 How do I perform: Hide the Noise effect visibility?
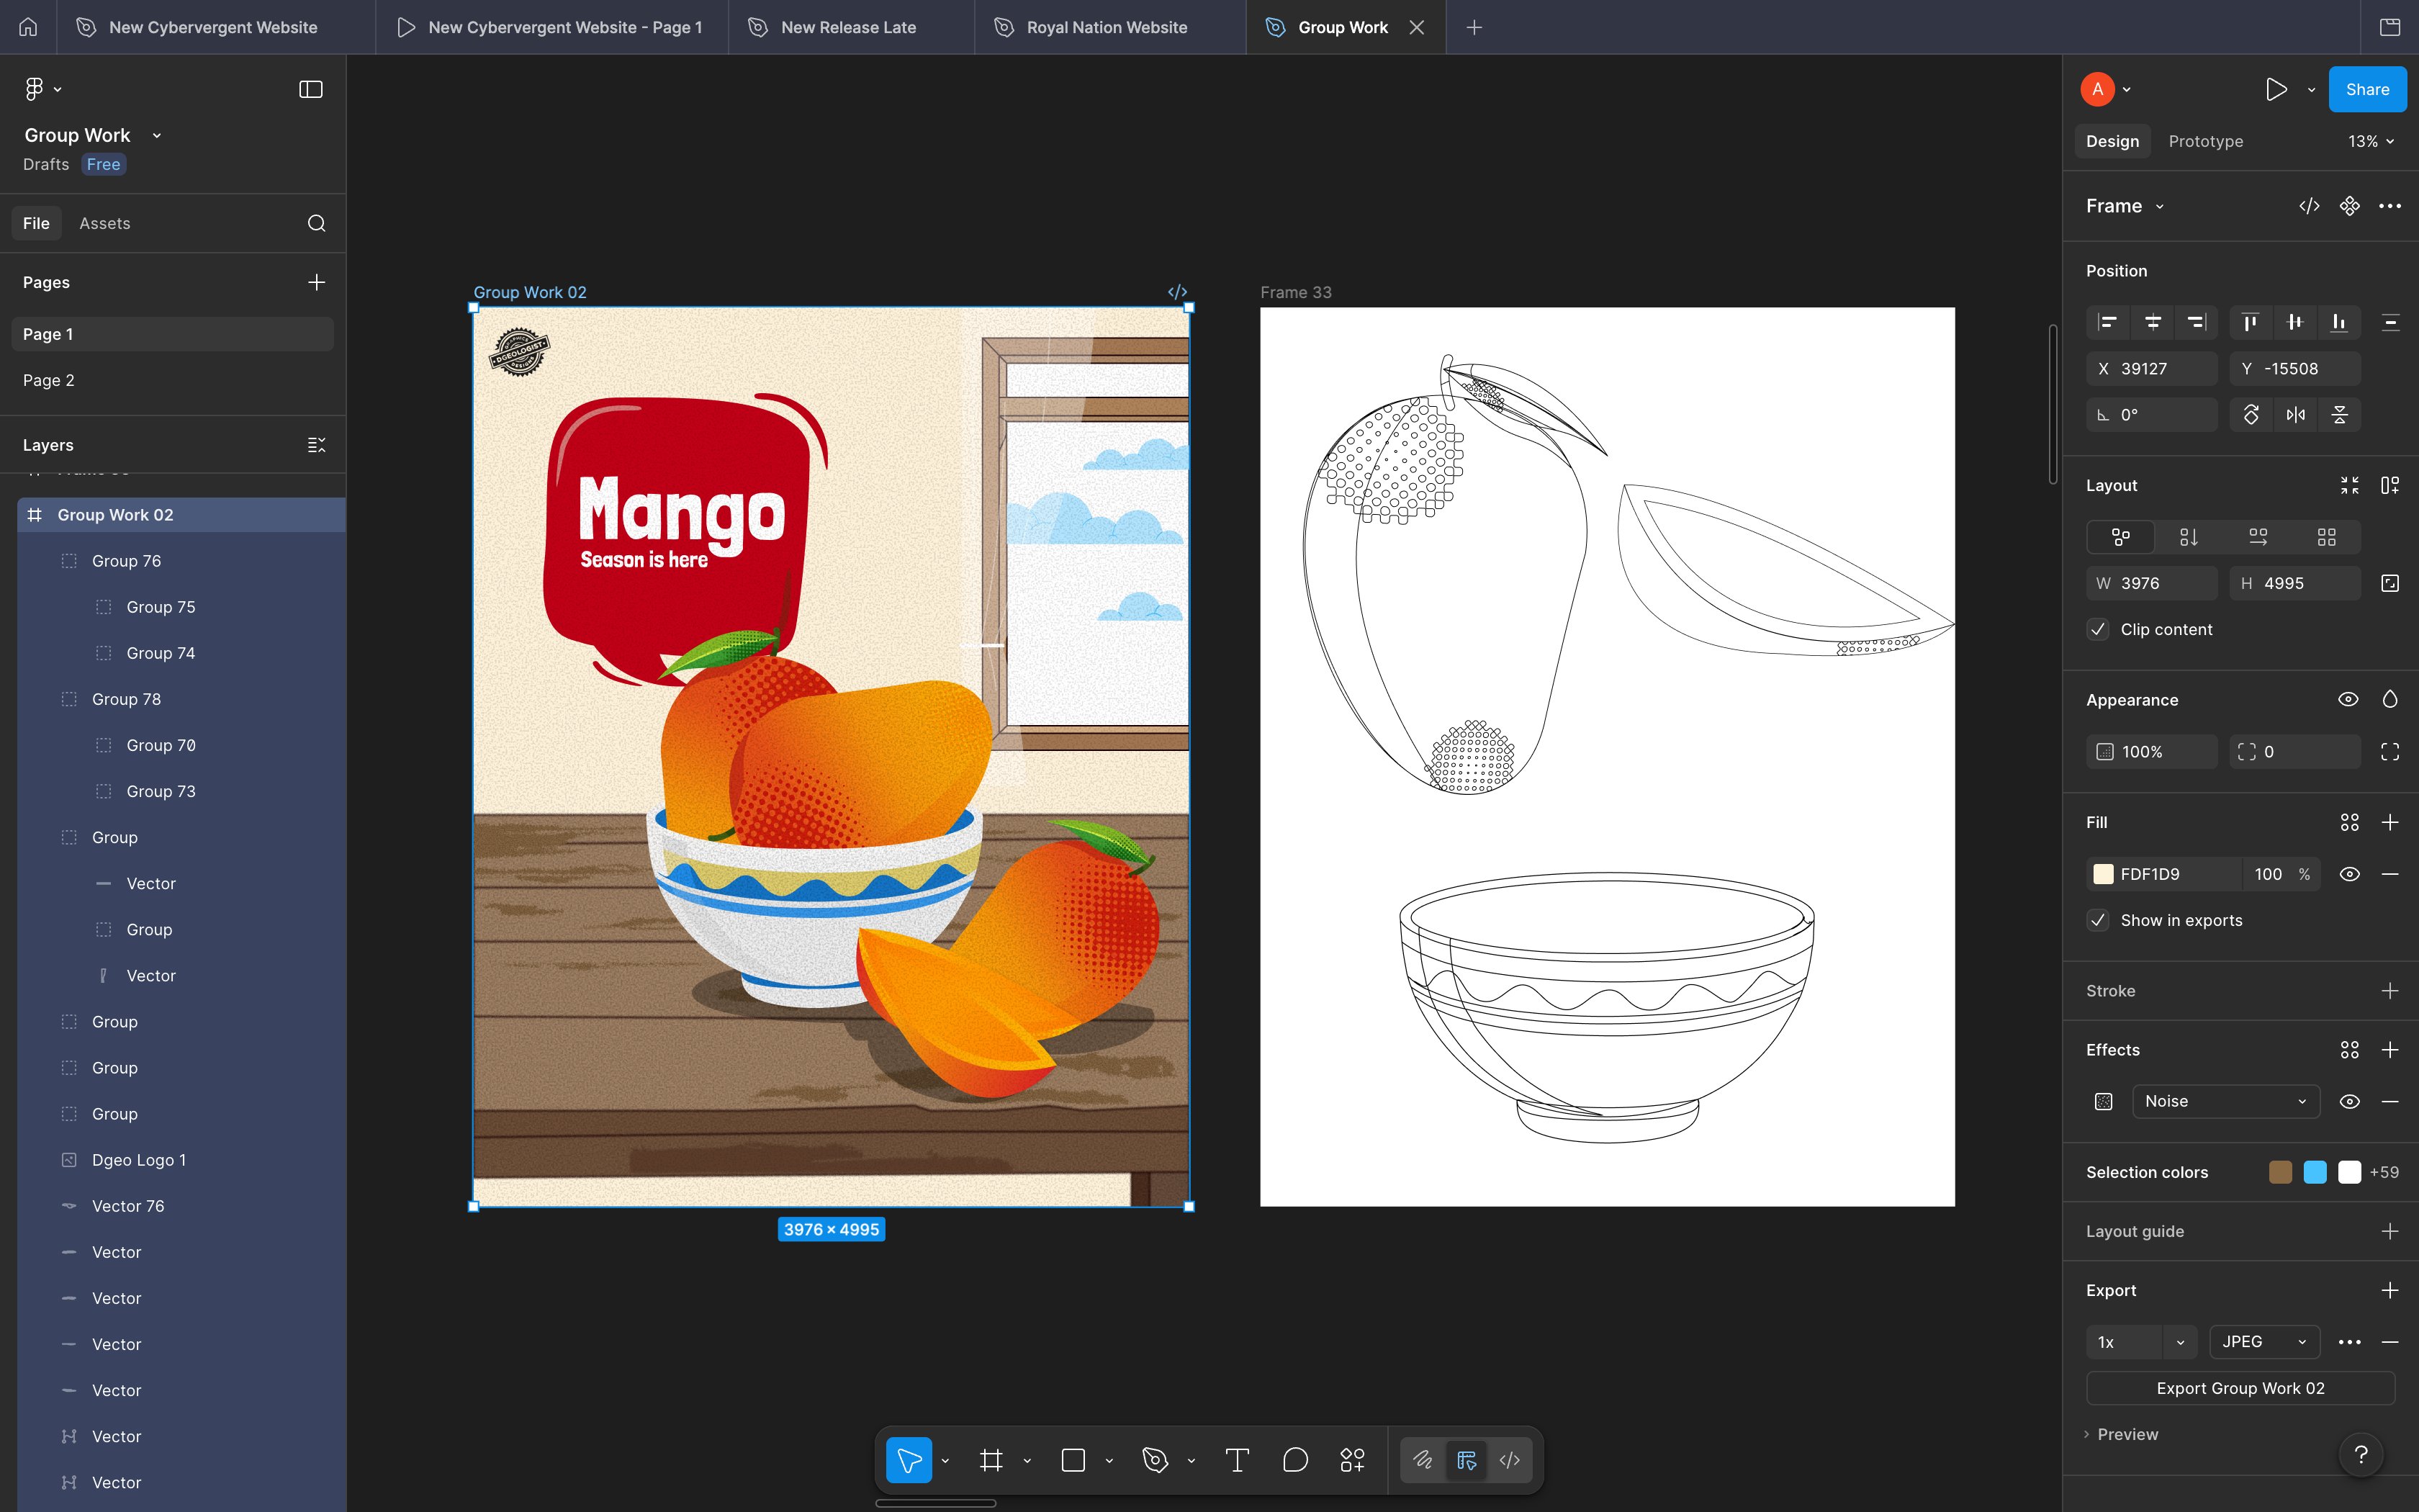click(2349, 1101)
